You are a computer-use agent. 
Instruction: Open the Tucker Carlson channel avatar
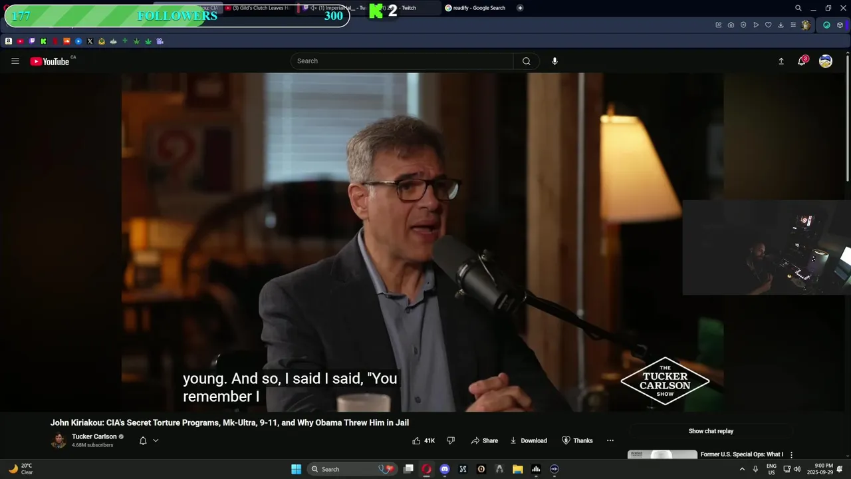tap(59, 440)
